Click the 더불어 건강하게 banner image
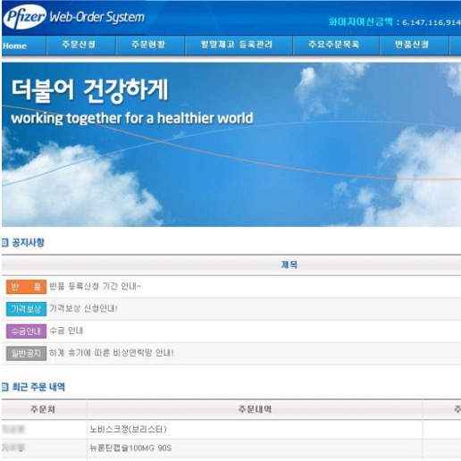Viewport: 461px width, 461px height. click(x=231, y=145)
